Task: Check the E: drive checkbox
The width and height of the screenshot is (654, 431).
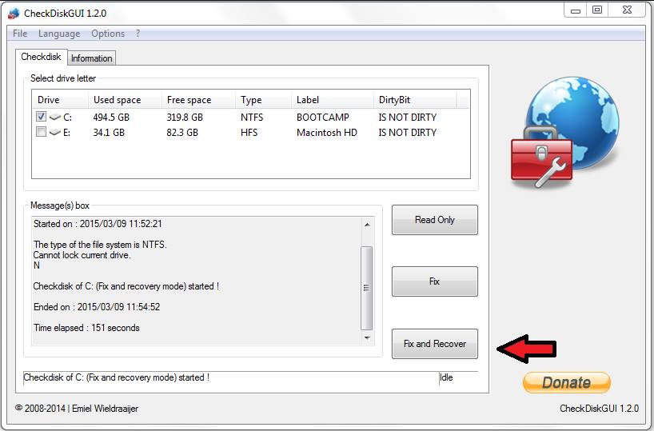Action: click(42, 133)
